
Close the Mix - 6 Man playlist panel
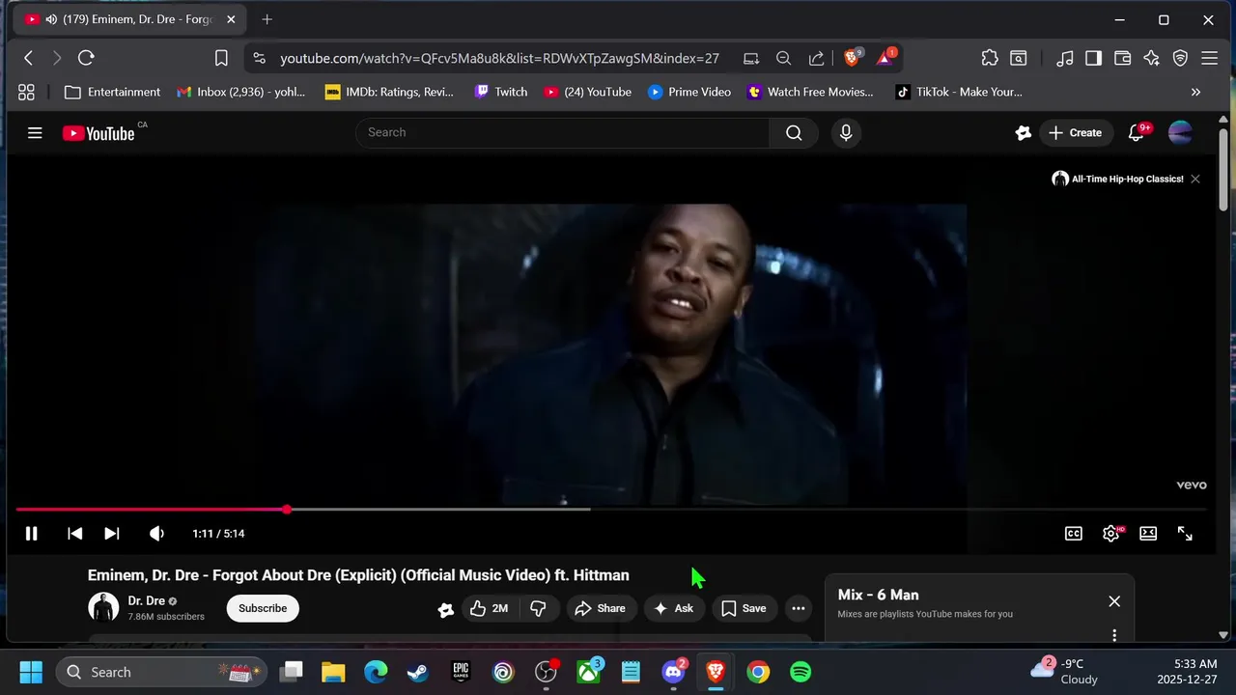pyautogui.click(x=1114, y=601)
